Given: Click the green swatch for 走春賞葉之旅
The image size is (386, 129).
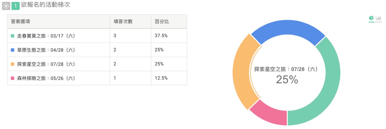Looking at the screenshot, I should 12,36.
